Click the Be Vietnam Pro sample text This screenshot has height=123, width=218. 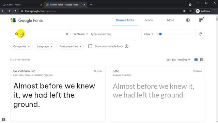click(54, 95)
